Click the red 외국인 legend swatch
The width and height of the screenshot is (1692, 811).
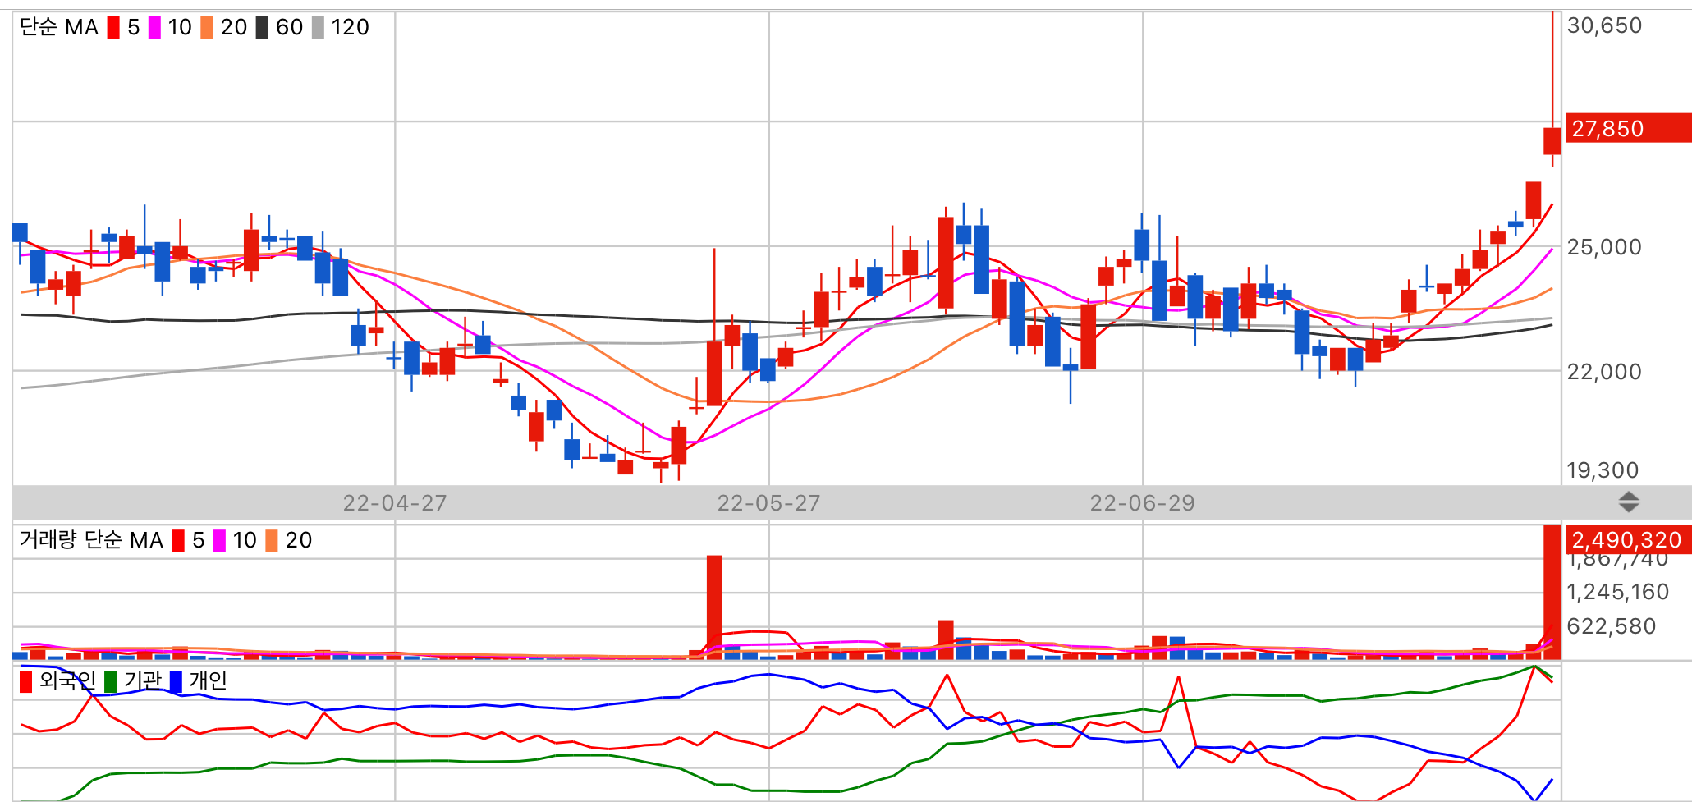click(x=26, y=681)
